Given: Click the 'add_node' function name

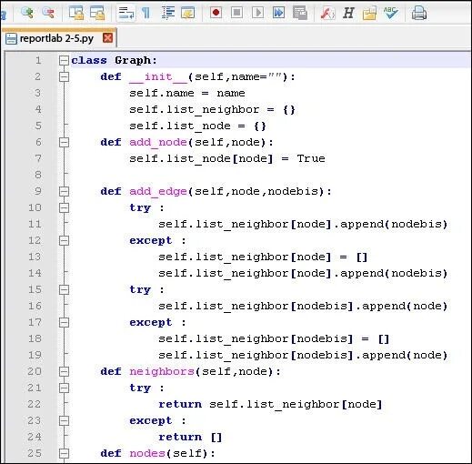Looking at the screenshot, I should click(x=158, y=142).
